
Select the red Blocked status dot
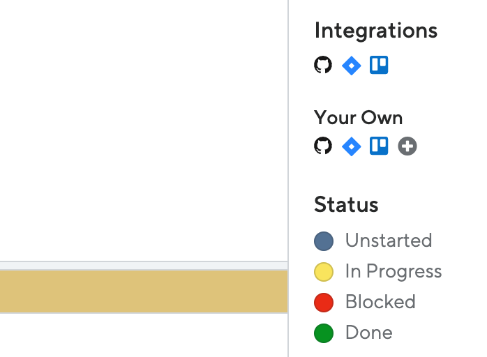(324, 303)
